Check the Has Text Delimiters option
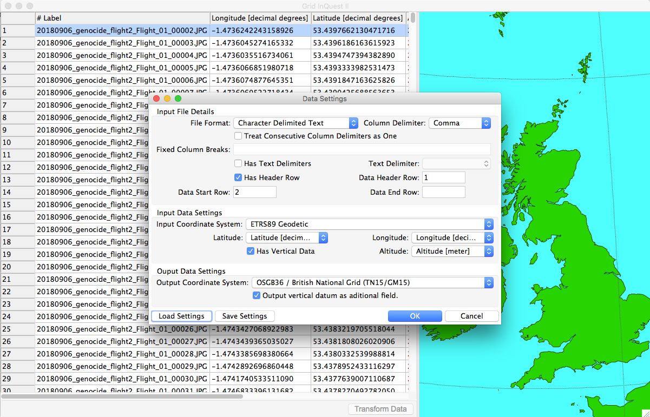This screenshot has height=417, width=650. pyautogui.click(x=237, y=163)
